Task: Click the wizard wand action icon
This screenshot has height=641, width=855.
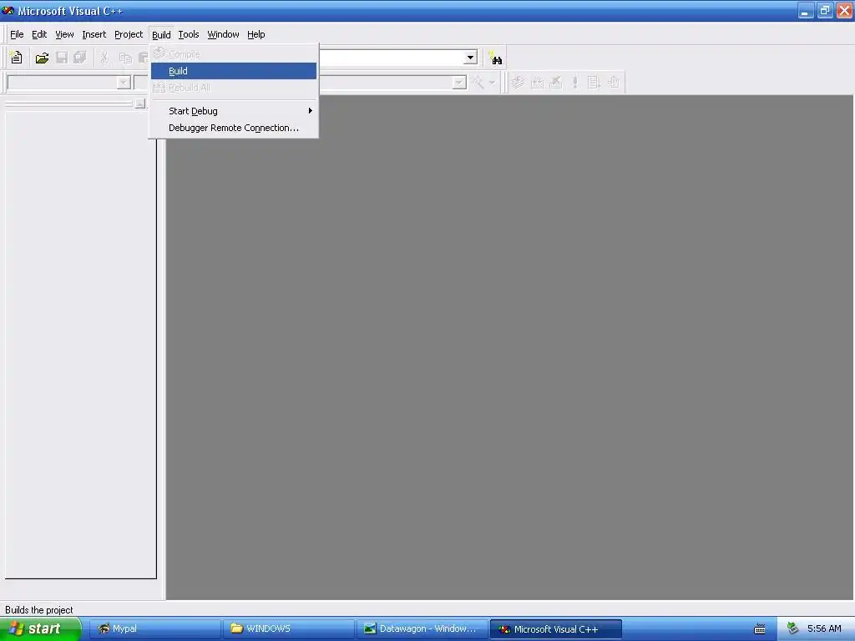Action: (478, 83)
